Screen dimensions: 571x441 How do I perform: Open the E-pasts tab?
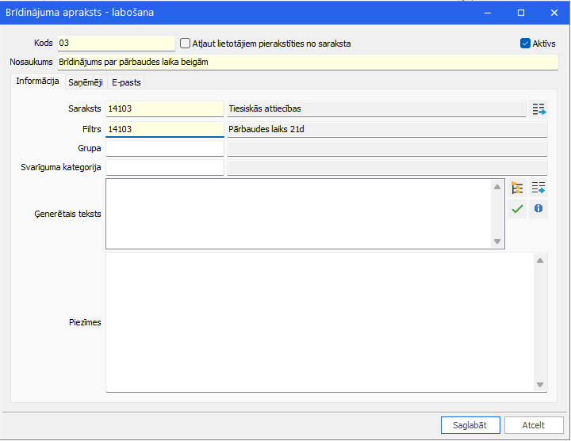pyautogui.click(x=126, y=82)
